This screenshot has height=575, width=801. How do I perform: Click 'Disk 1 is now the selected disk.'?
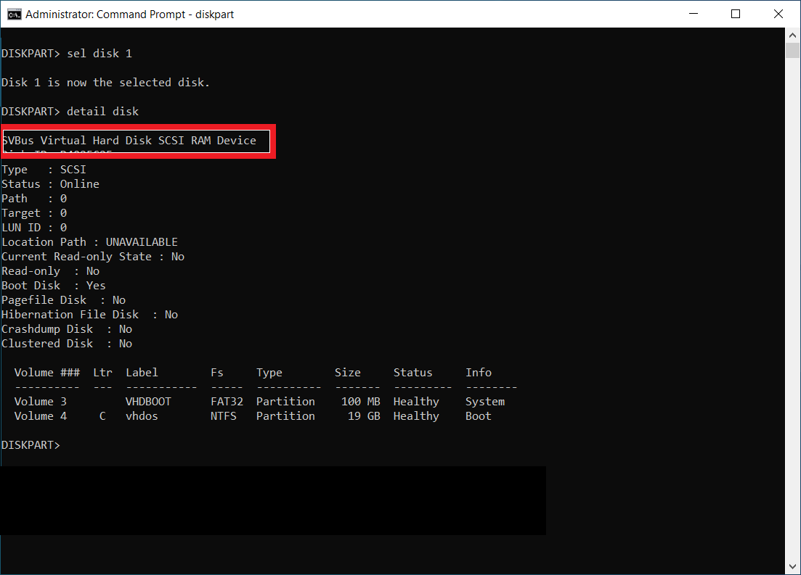coord(105,83)
